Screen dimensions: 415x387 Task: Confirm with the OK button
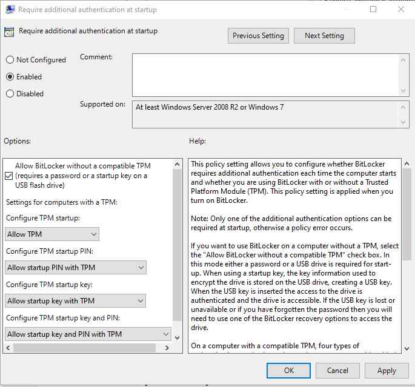click(288, 370)
